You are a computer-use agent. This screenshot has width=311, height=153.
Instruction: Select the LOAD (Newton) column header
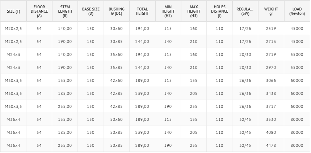point(297,11)
